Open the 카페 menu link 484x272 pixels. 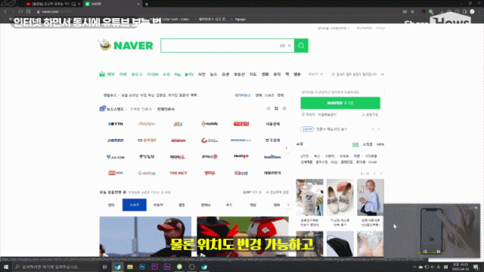pos(123,74)
